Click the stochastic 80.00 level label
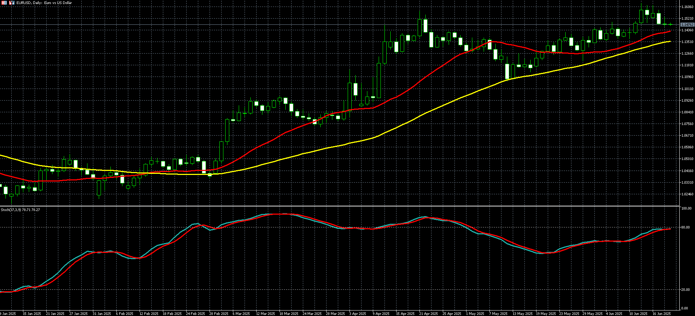This screenshot has height=316, width=695. coord(686,227)
